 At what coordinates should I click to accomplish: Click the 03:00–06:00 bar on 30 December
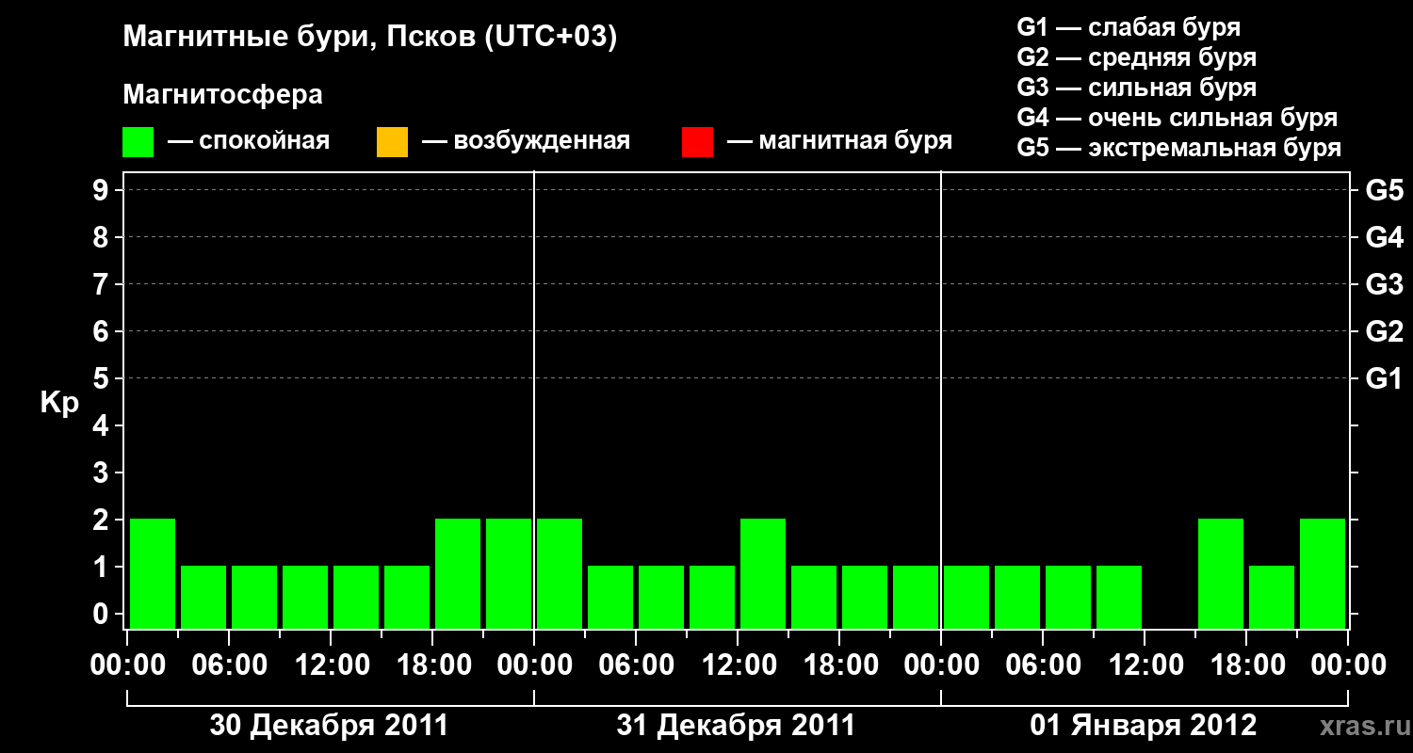tap(203, 597)
